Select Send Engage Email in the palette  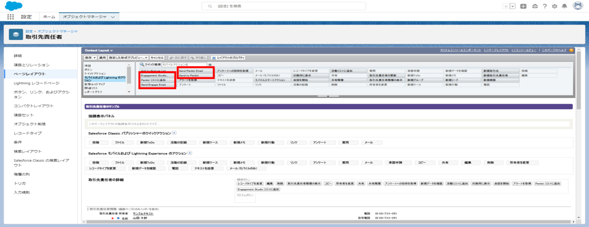click(x=157, y=85)
